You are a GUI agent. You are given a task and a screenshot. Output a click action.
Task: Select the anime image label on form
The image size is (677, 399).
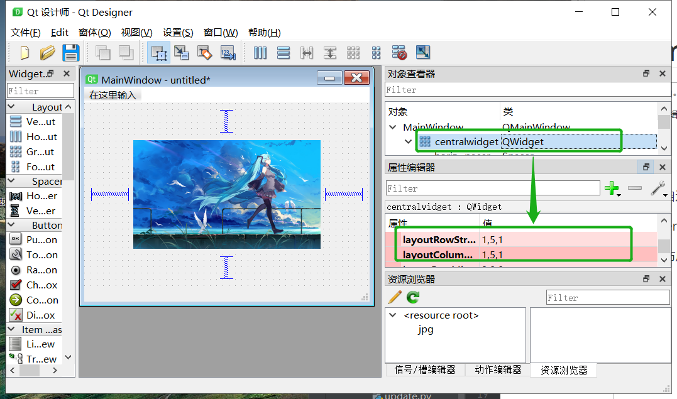tap(227, 194)
